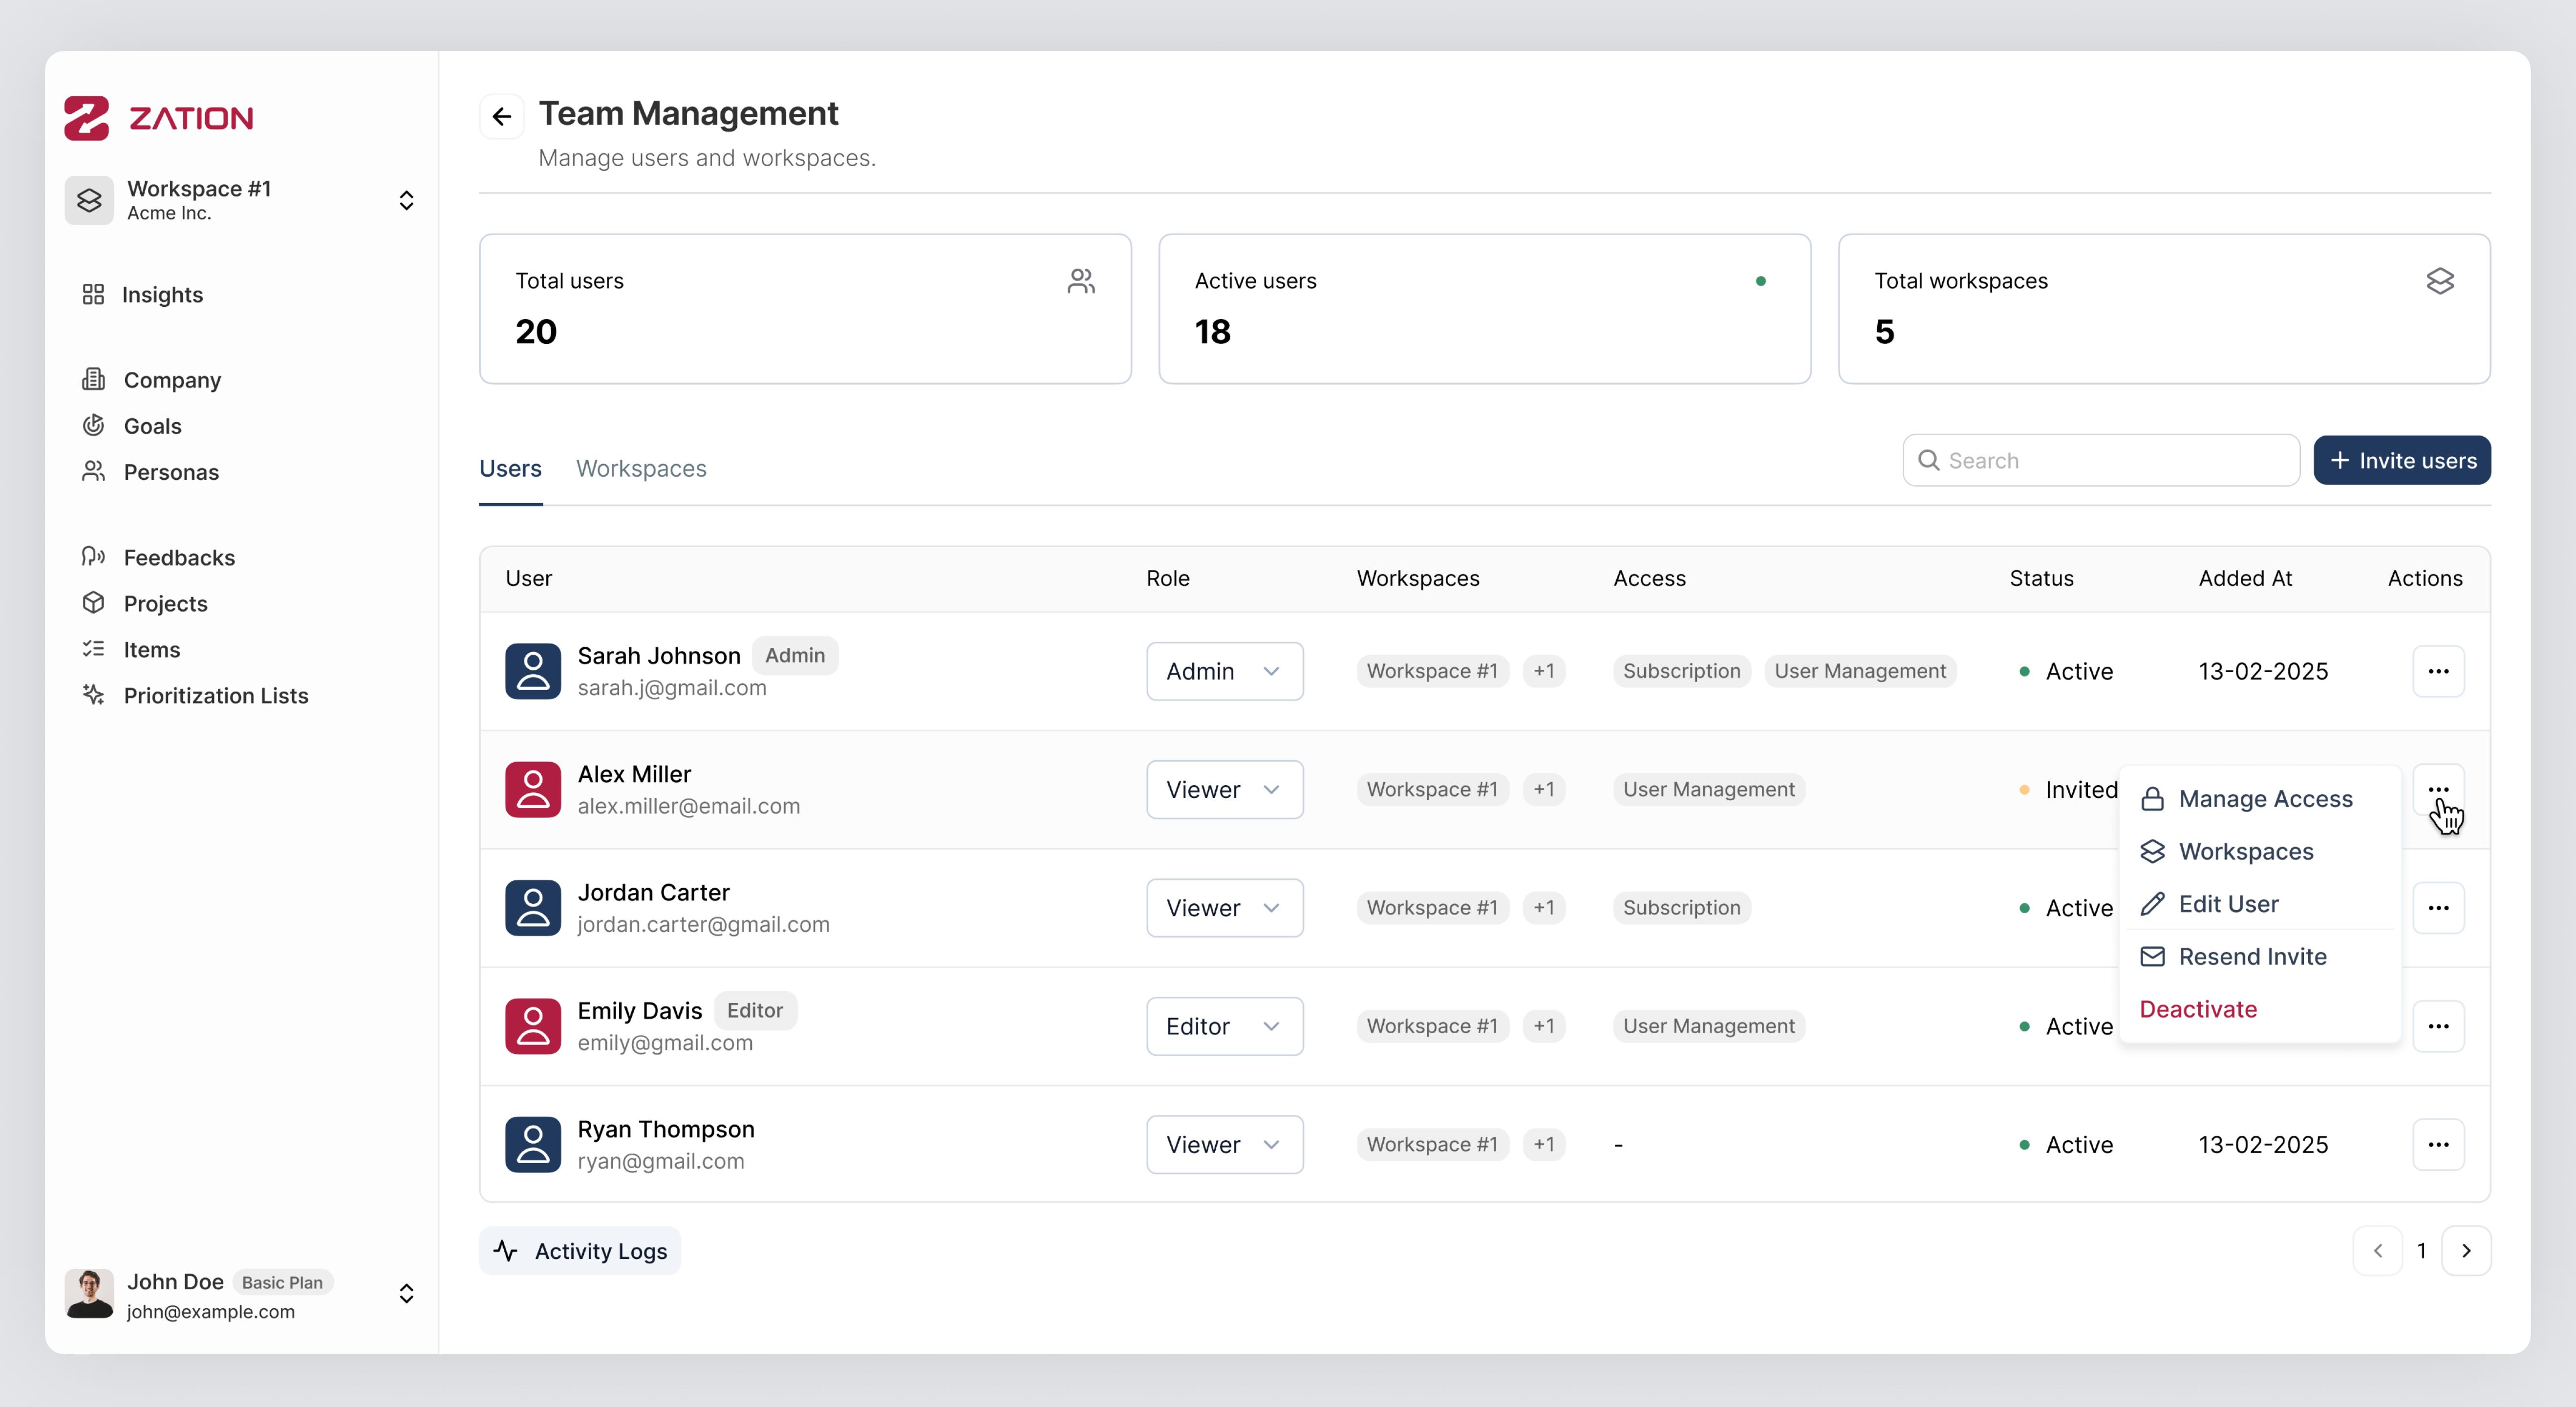
Task: Go to next page of users
Action: click(2465, 1251)
